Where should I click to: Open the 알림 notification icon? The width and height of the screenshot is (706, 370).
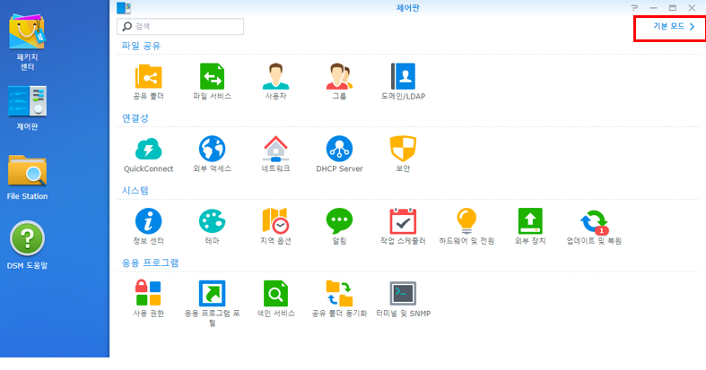[339, 220]
